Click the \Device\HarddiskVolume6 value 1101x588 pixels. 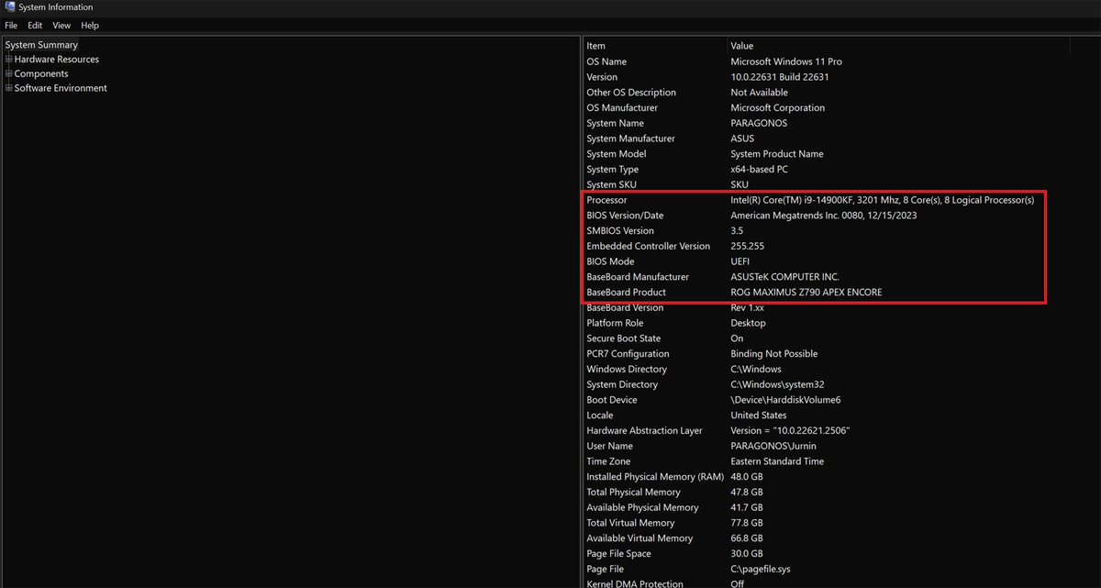tap(785, 400)
